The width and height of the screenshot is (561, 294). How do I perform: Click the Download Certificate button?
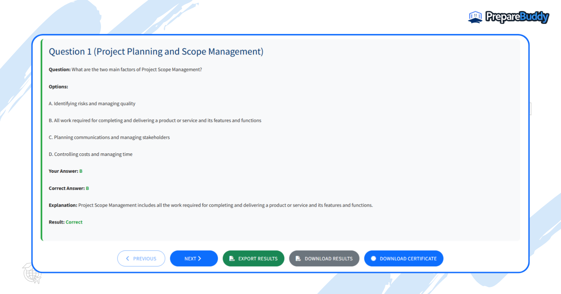pos(404,258)
